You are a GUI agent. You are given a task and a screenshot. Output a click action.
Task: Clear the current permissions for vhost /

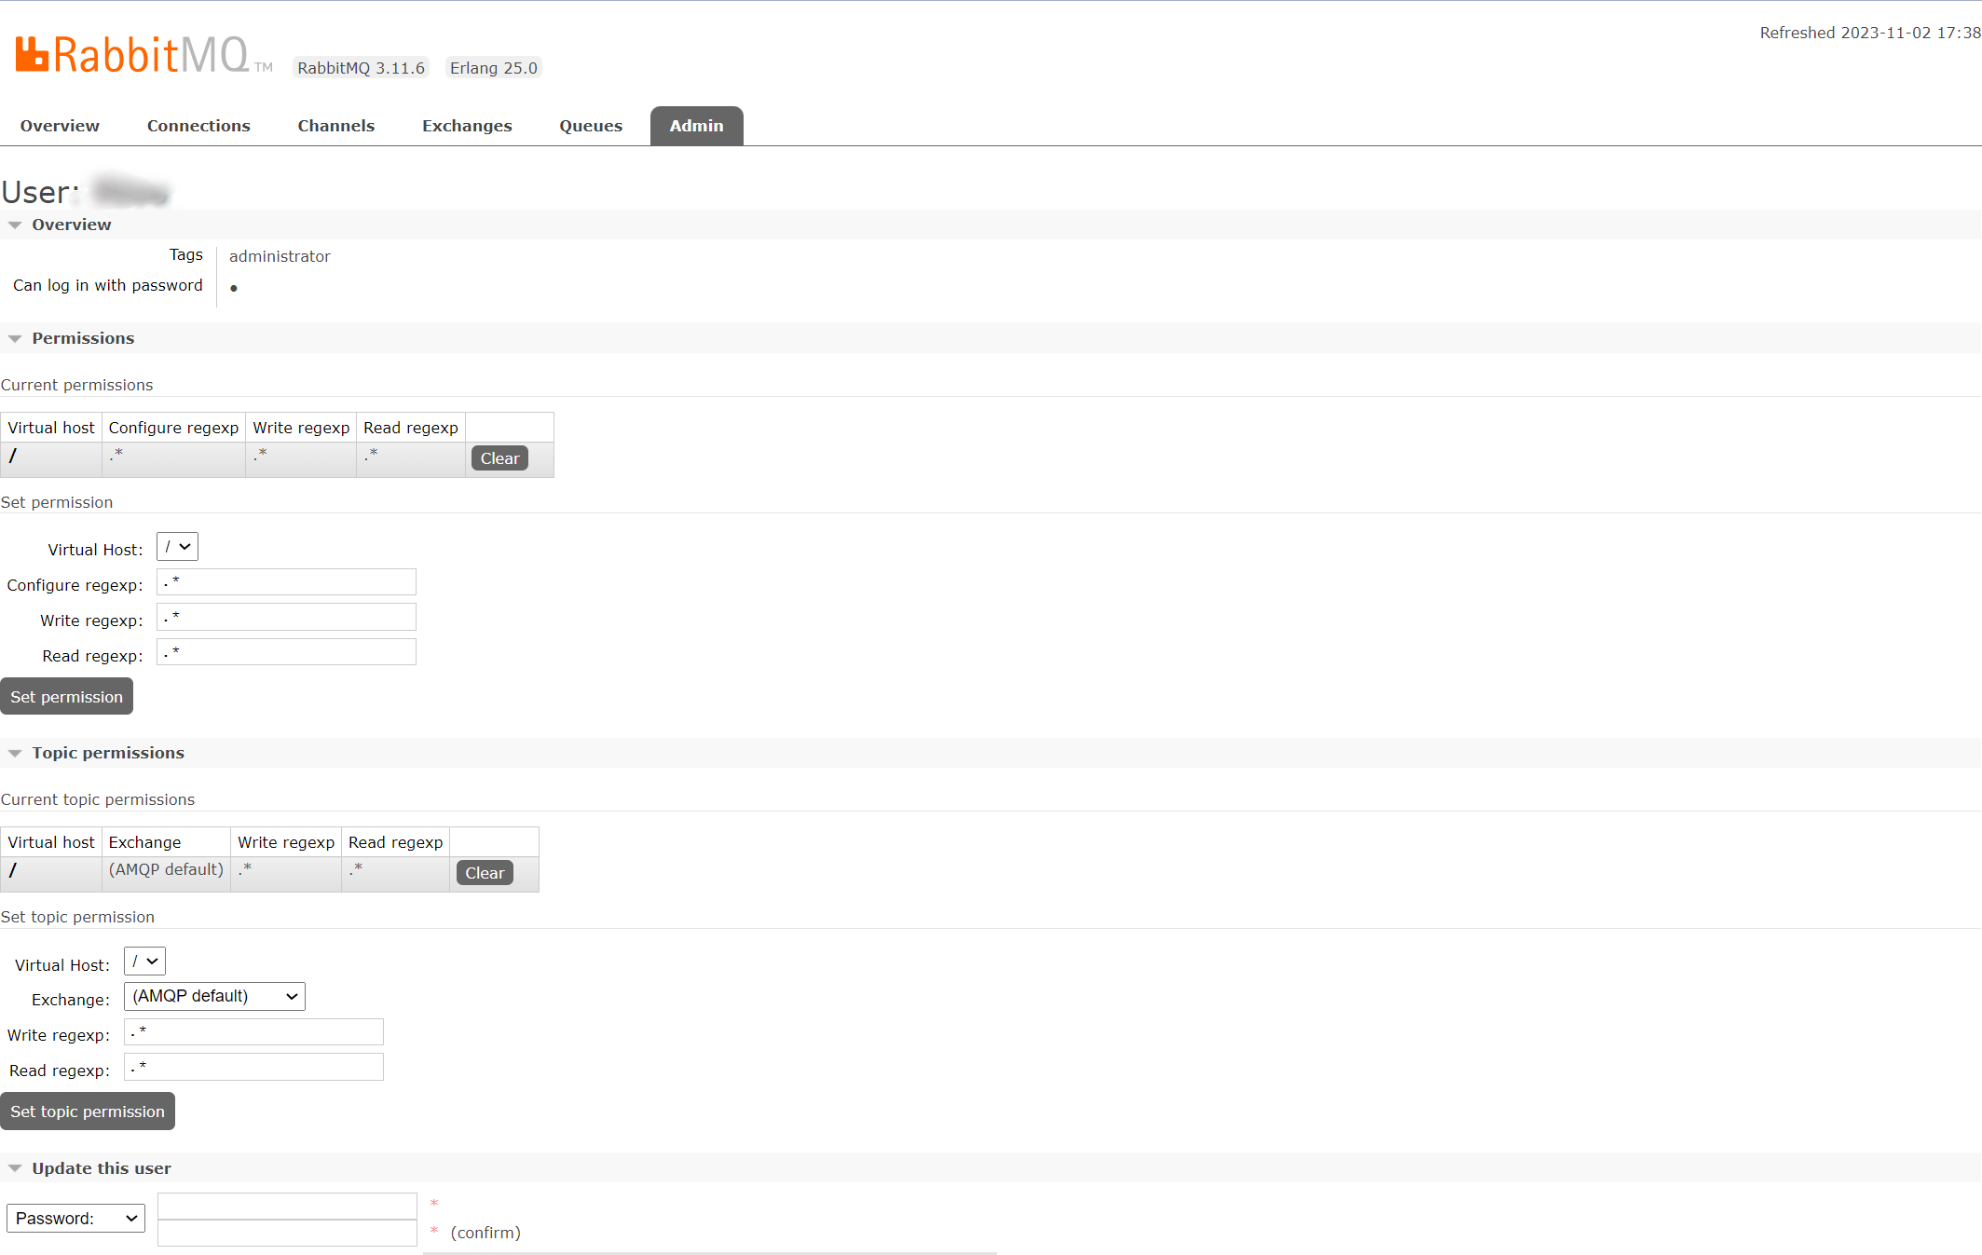499,458
